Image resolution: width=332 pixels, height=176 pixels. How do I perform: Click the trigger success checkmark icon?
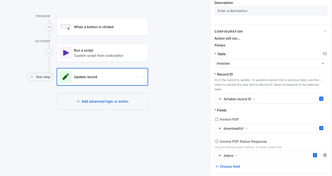coord(49,27)
